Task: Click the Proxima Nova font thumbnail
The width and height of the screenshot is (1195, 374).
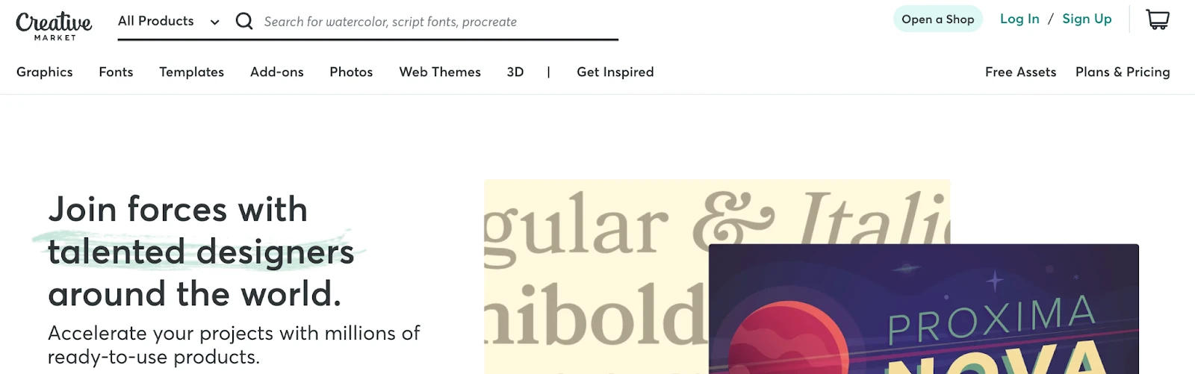Action: [x=923, y=309]
